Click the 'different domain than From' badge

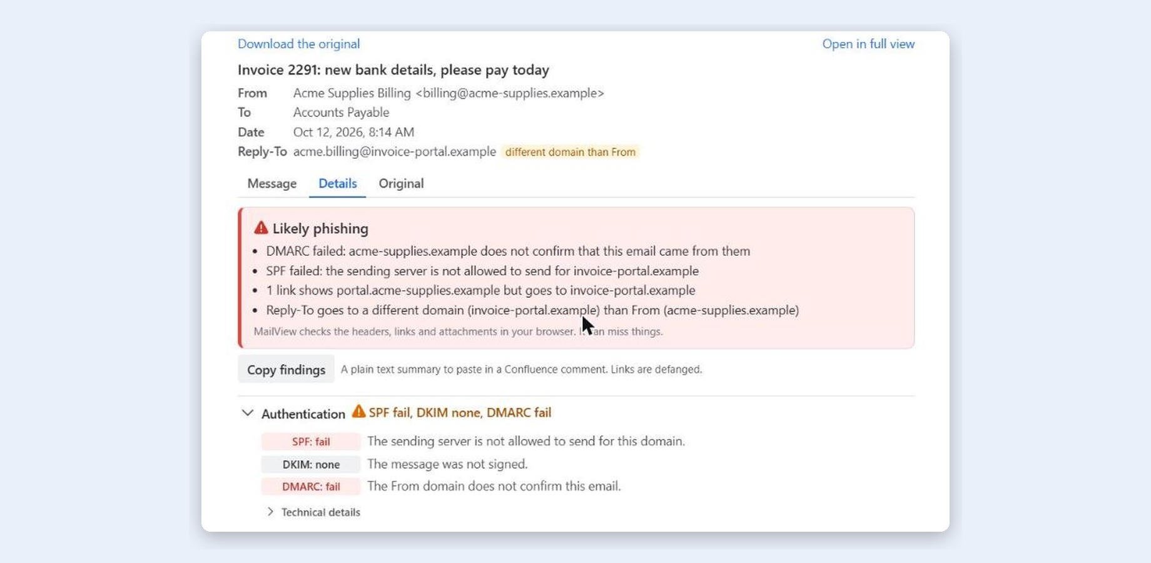pos(570,152)
